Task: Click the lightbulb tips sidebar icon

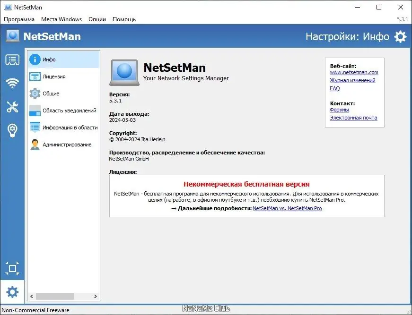Action: [x=12, y=130]
